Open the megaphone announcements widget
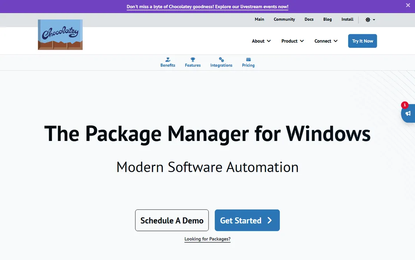The image size is (415, 260). click(x=408, y=113)
